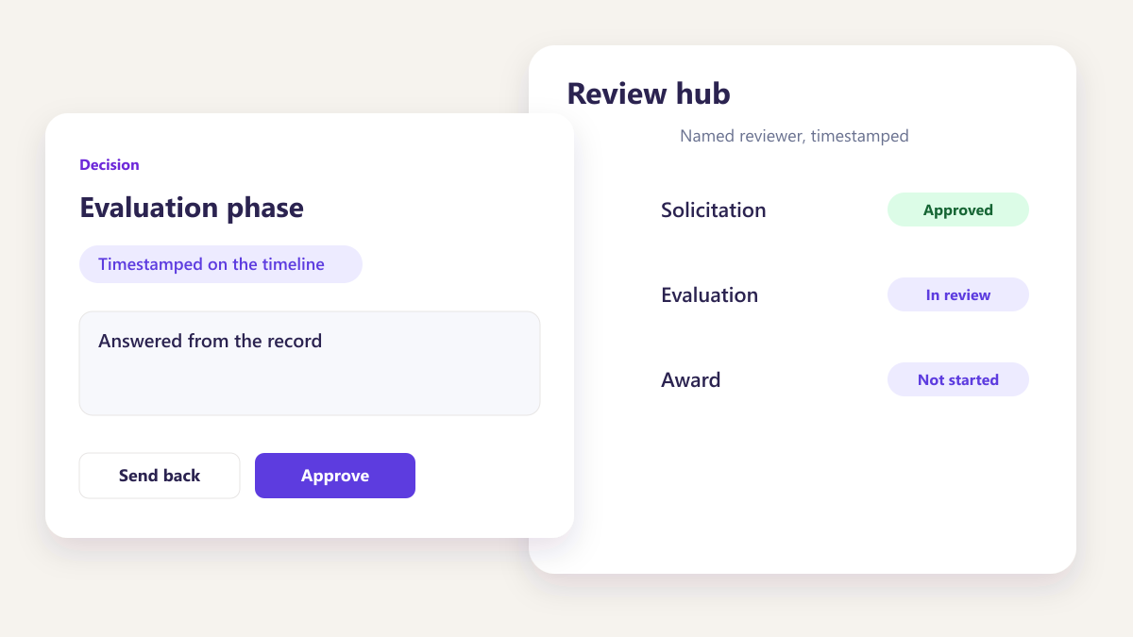Click the 'Named reviewer, timestamped' subtitle
This screenshot has width=1133, height=637.
(794, 136)
